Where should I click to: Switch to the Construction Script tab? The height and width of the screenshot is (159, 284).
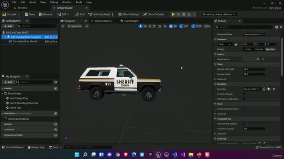tap(103, 21)
